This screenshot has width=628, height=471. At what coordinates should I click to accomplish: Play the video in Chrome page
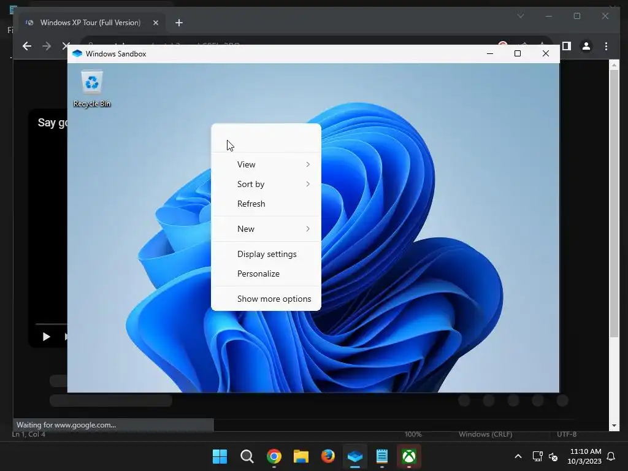[46, 337]
